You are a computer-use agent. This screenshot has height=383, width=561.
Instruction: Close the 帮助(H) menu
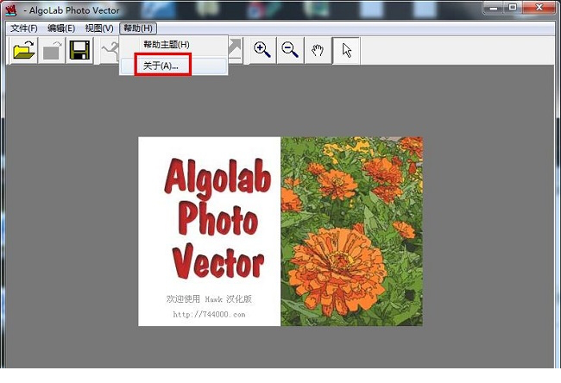point(138,28)
